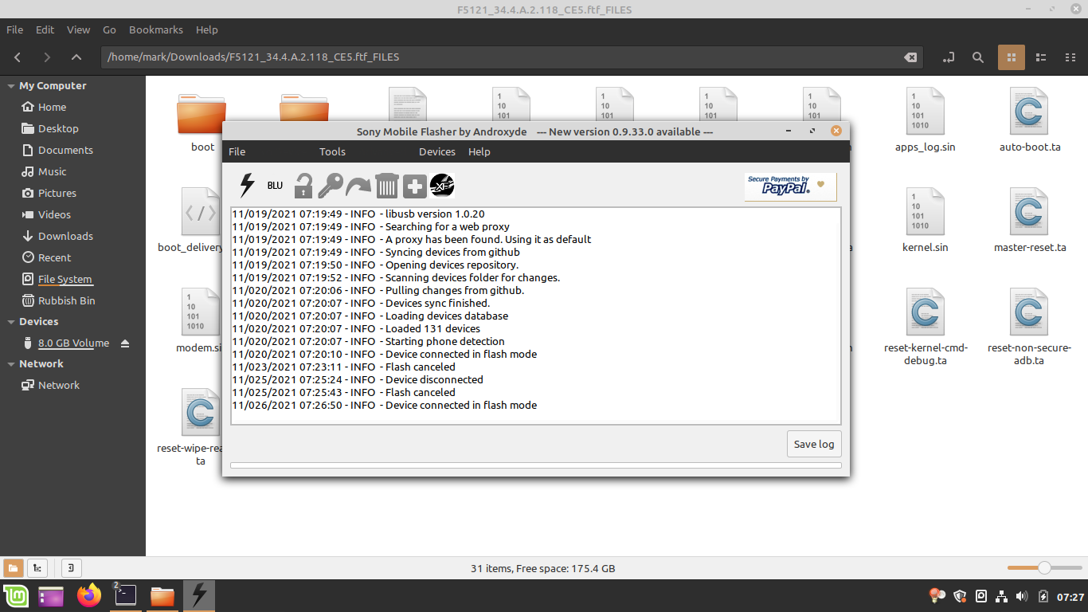Toggle the location entry mode icon
The height and width of the screenshot is (612, 1088).
[949, 57]
